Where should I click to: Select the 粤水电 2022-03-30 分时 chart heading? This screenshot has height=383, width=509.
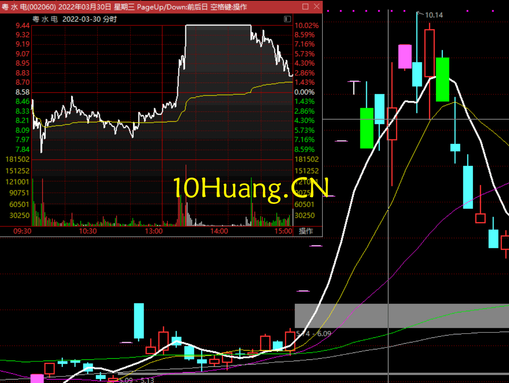click(x=74, y=19)
